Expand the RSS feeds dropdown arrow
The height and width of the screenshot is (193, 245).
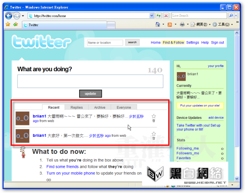176,24
